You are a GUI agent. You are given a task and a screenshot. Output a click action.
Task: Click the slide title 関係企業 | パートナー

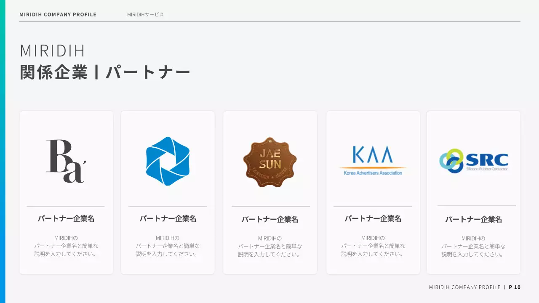point(104,71)
